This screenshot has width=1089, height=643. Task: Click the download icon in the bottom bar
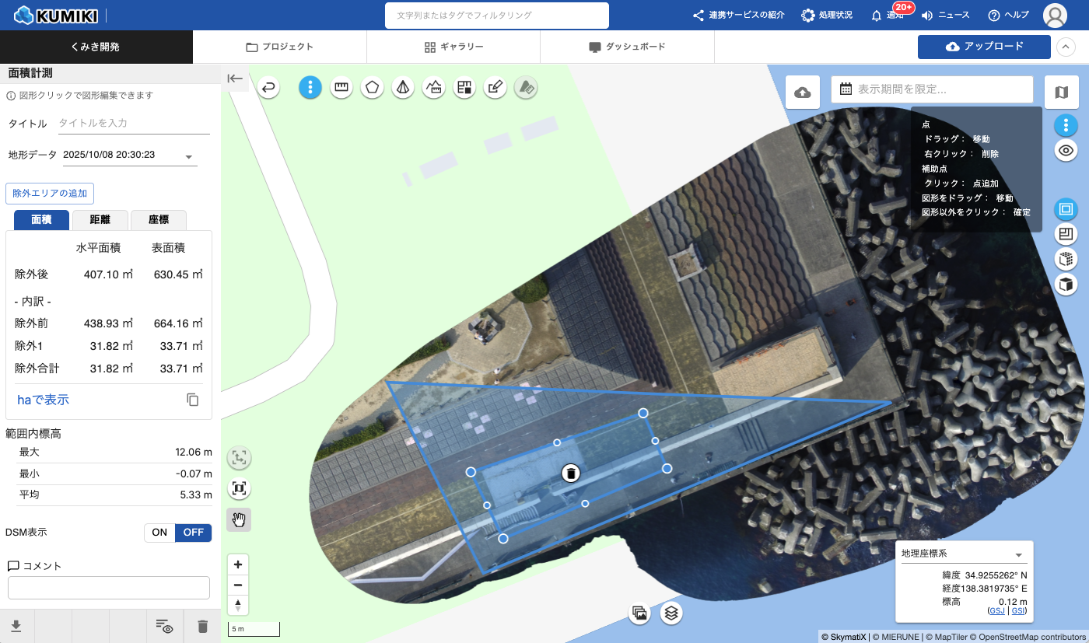click(x=16, y=626)
